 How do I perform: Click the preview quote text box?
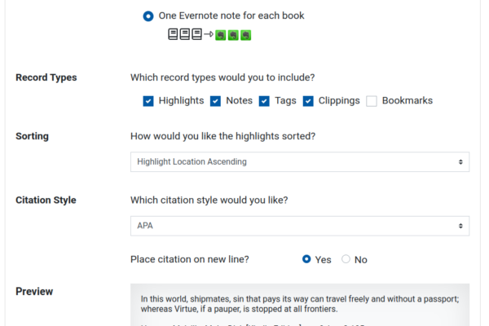click(300, 305)
